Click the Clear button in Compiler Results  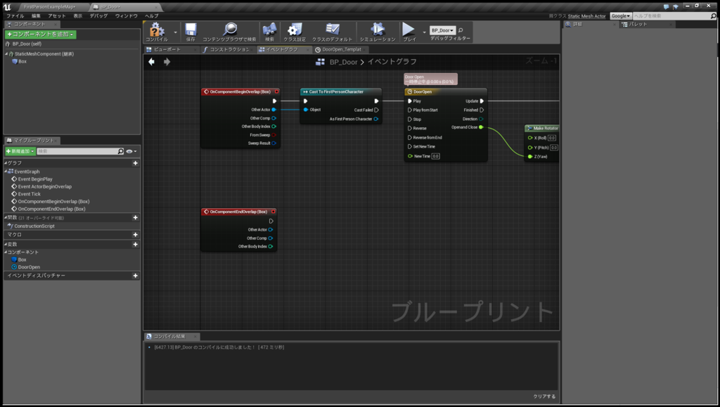(x=544, y=396)
